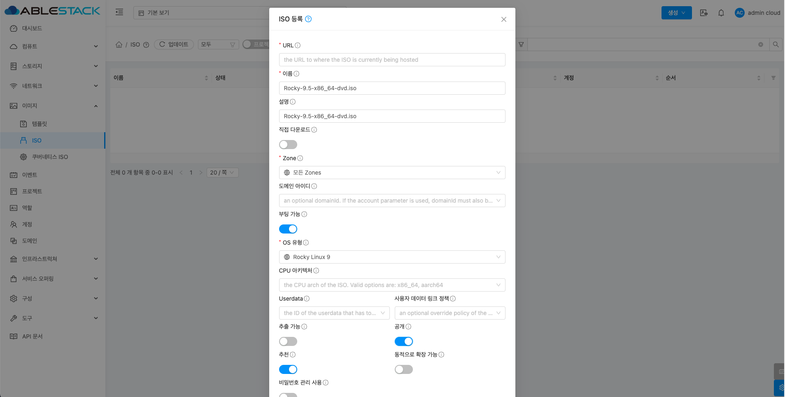Click the URL field info icon
Image resolution: width=785 pixels, height=397 pixels.
(298, 45)
